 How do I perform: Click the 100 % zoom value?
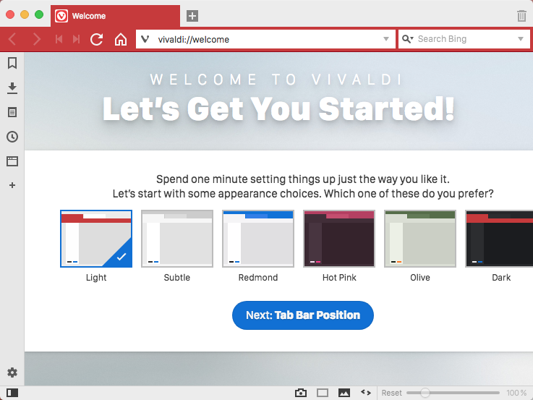point(516,393)
